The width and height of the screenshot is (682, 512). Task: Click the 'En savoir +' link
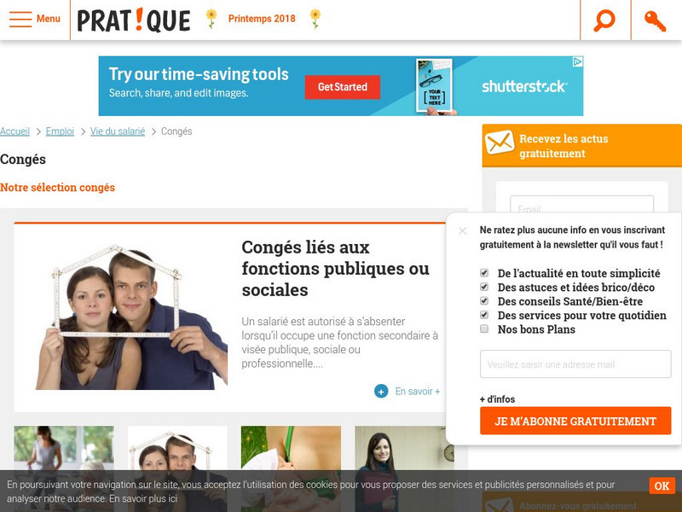(417, 392)
